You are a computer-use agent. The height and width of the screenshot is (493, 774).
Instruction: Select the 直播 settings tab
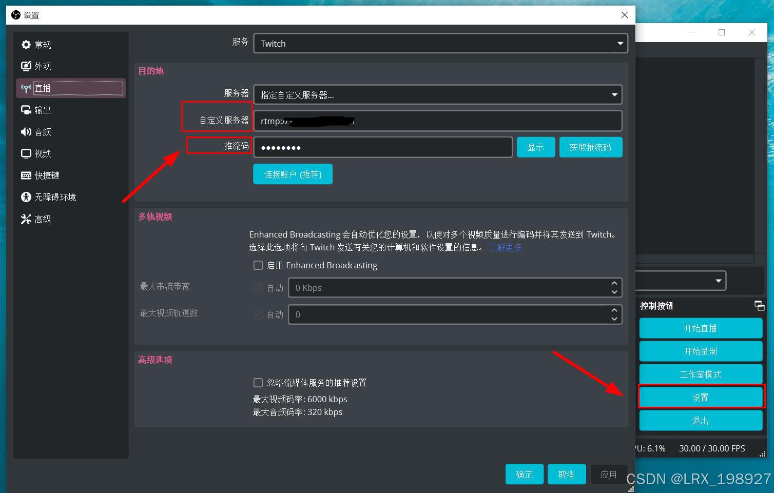pos(71,88)
